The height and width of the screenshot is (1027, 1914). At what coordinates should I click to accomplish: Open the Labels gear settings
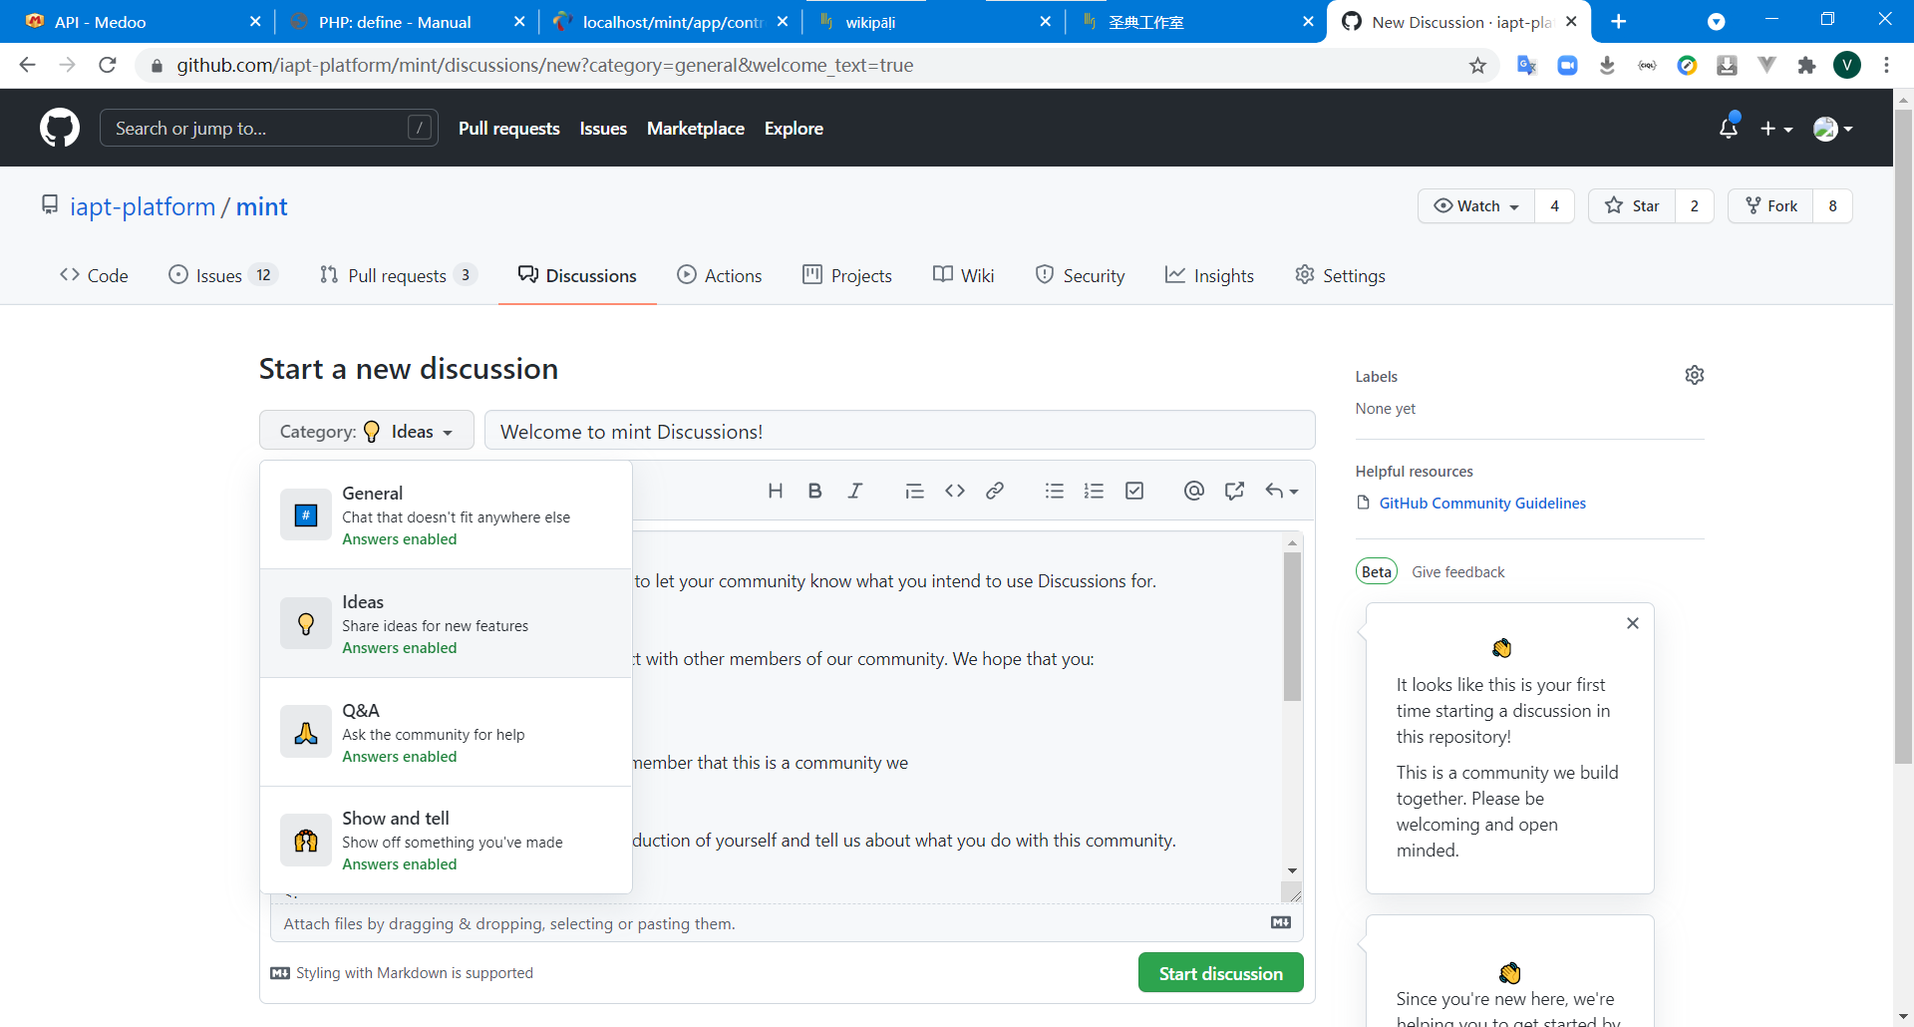coord(1695,375)
